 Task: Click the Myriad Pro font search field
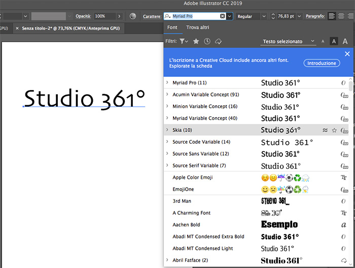pyautogui.click(x=196, y=16)
